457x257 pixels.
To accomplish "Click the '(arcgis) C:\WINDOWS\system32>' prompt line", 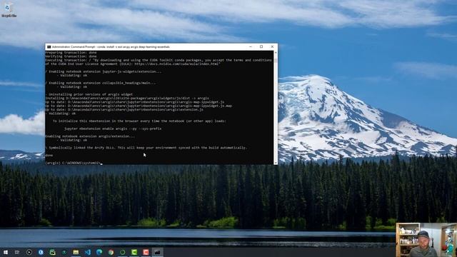I will (73, 163).
